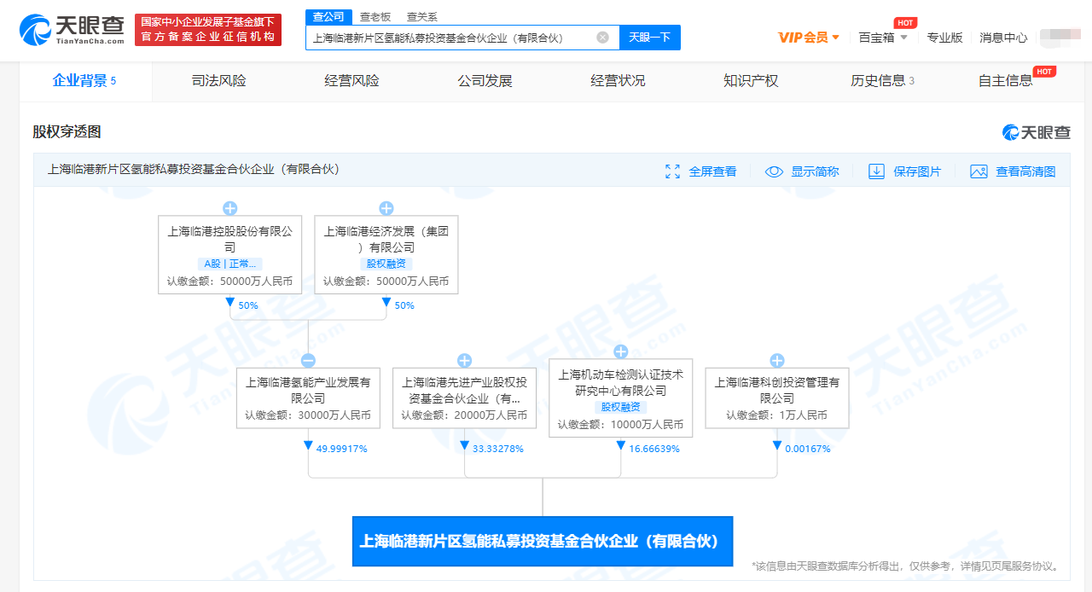1092x592 pixels.
Task: Click the 专业版 link
Action: (944, 38)
